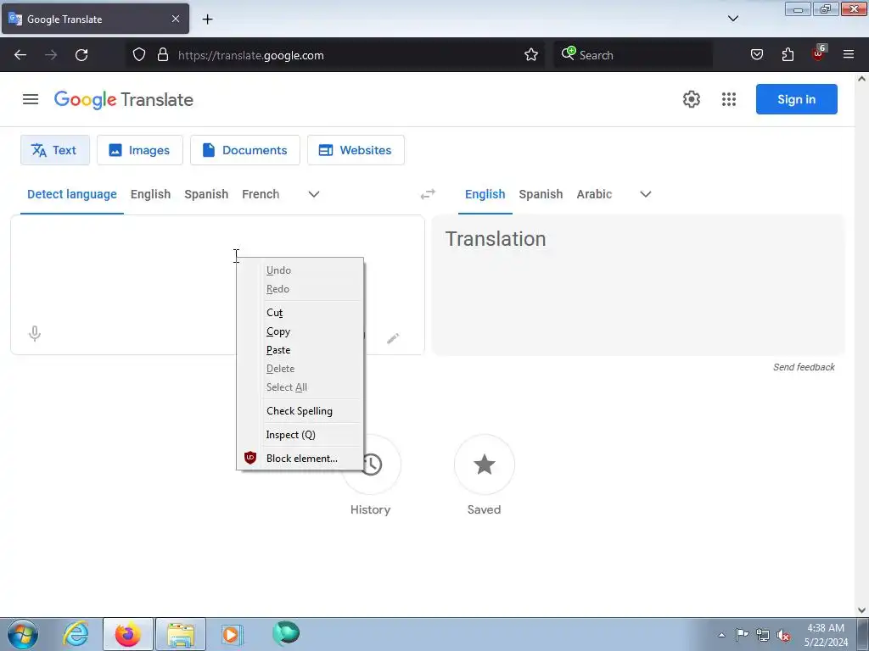Choose Copy from the context menu
This screenshot has width=869, height=651.
coord(300,331)
